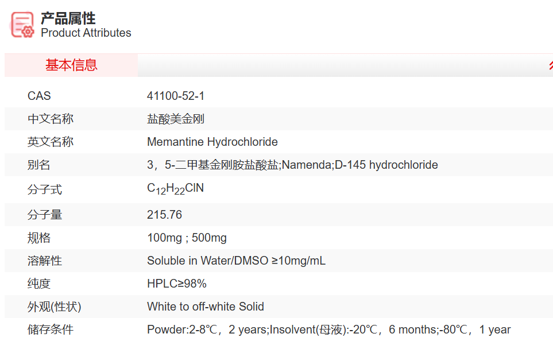
Task: Click the Soluble in Water/DMSO solubility value
Action: click(x=236, y=261)
